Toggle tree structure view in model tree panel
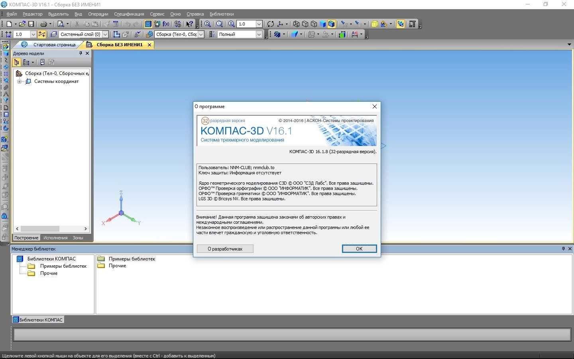The width and height of the screenshot is (574, 359). (x=16, y=62)
